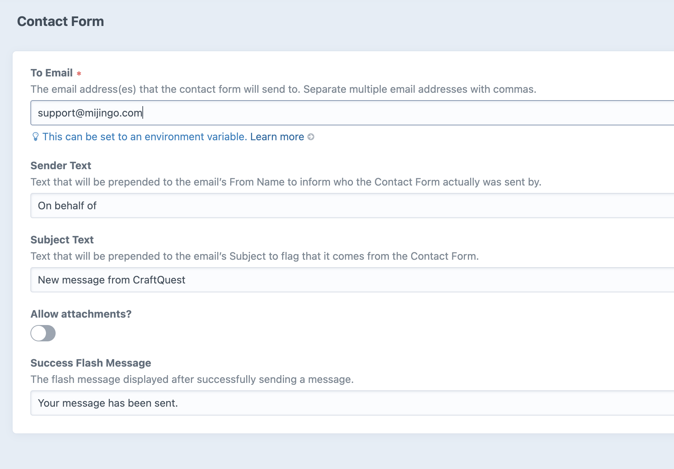Viewport: 674px width, 469px height.
Task: Click the lightbulb tip icon
Action: click(x=36, y=137)
